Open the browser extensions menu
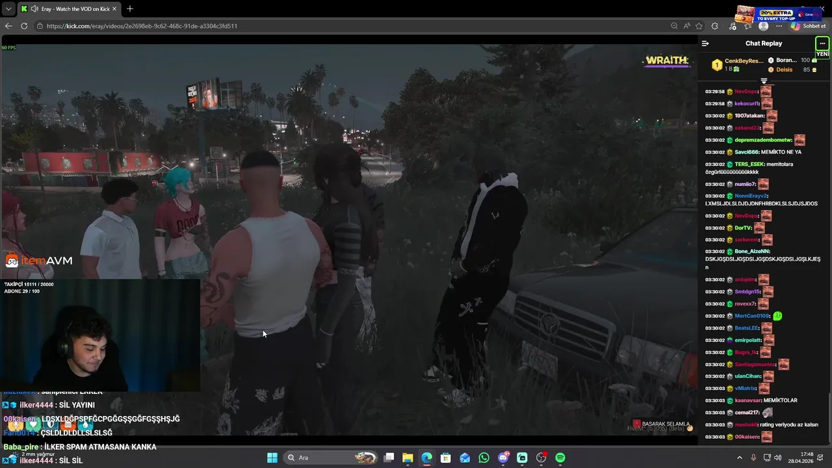Screen dimensions: 832x468 click(715, 26)
